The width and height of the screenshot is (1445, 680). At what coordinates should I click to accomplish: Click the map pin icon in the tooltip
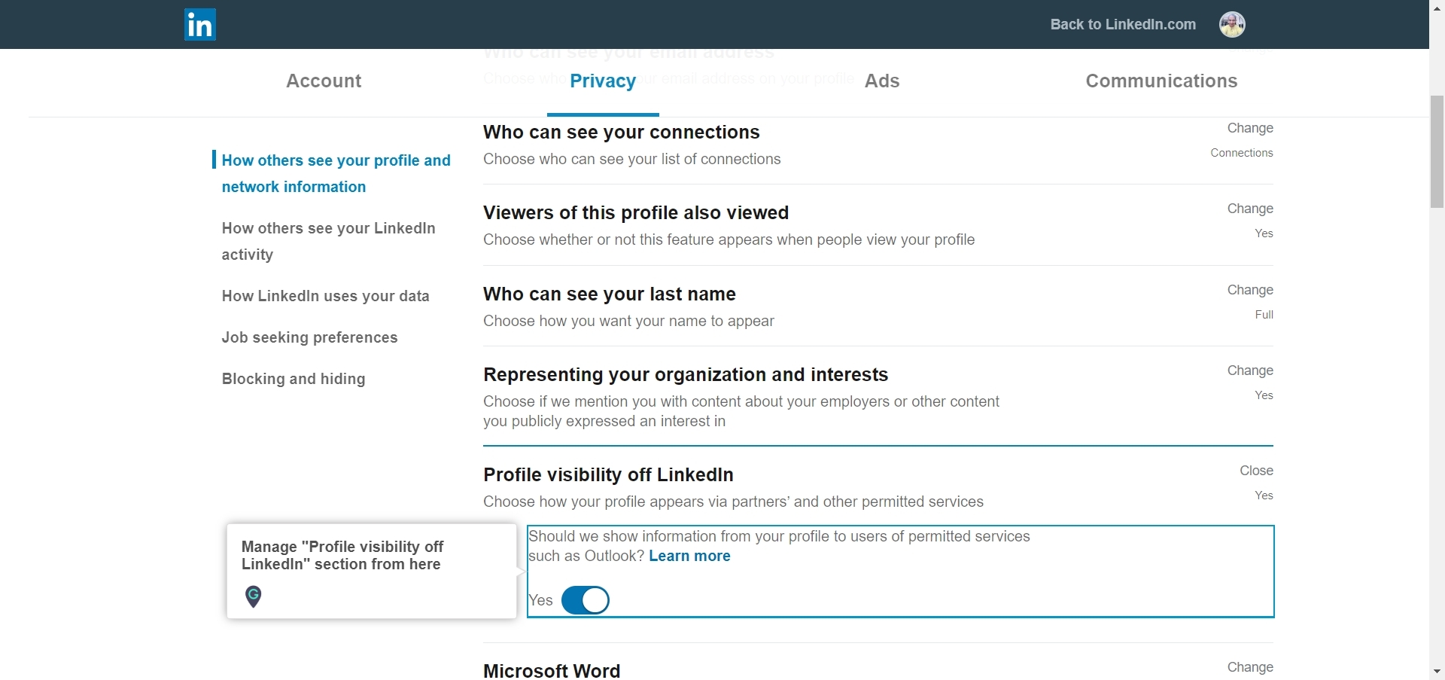pyautogui.click(x=253, y=596)
